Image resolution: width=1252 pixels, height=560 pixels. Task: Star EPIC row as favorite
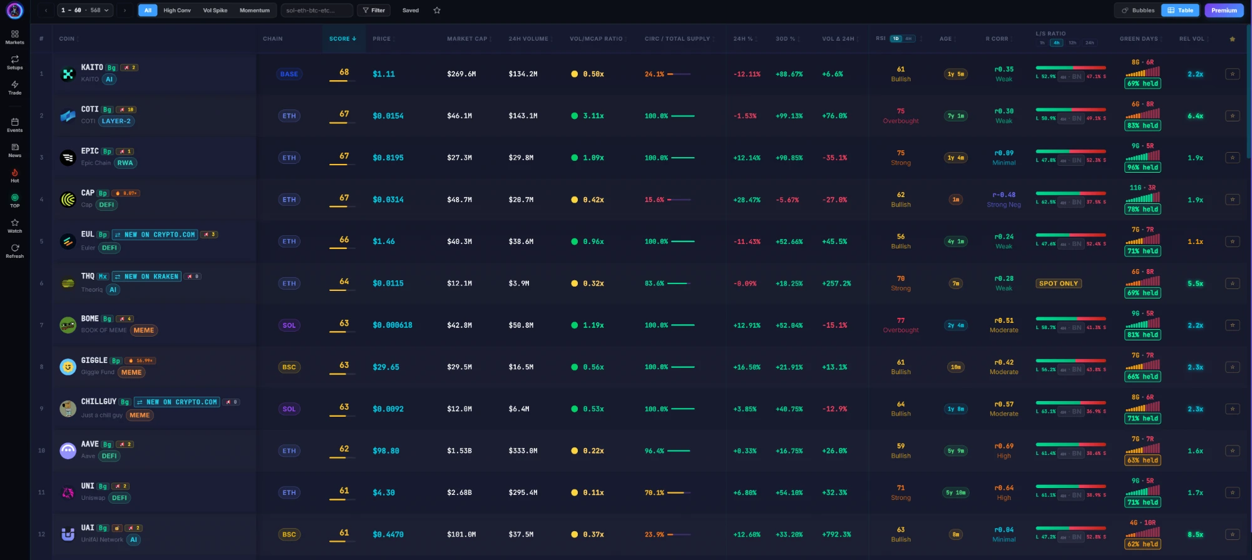coord(1232,158)
